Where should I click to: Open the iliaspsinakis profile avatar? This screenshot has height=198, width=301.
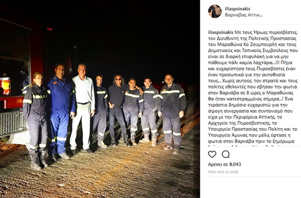pyautogui.click(x=215, y=11)
